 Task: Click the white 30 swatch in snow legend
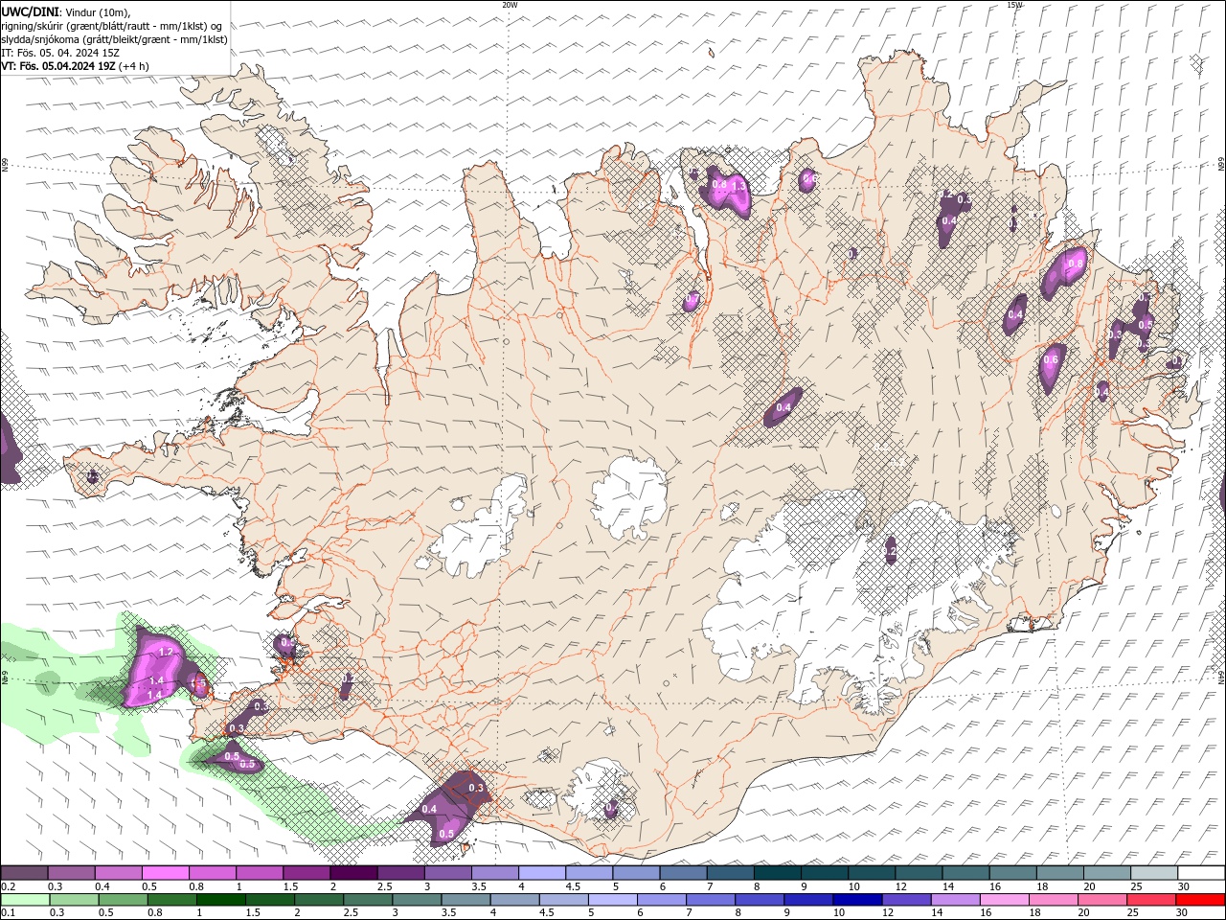pyautogui.click(x=1200, y=873)
